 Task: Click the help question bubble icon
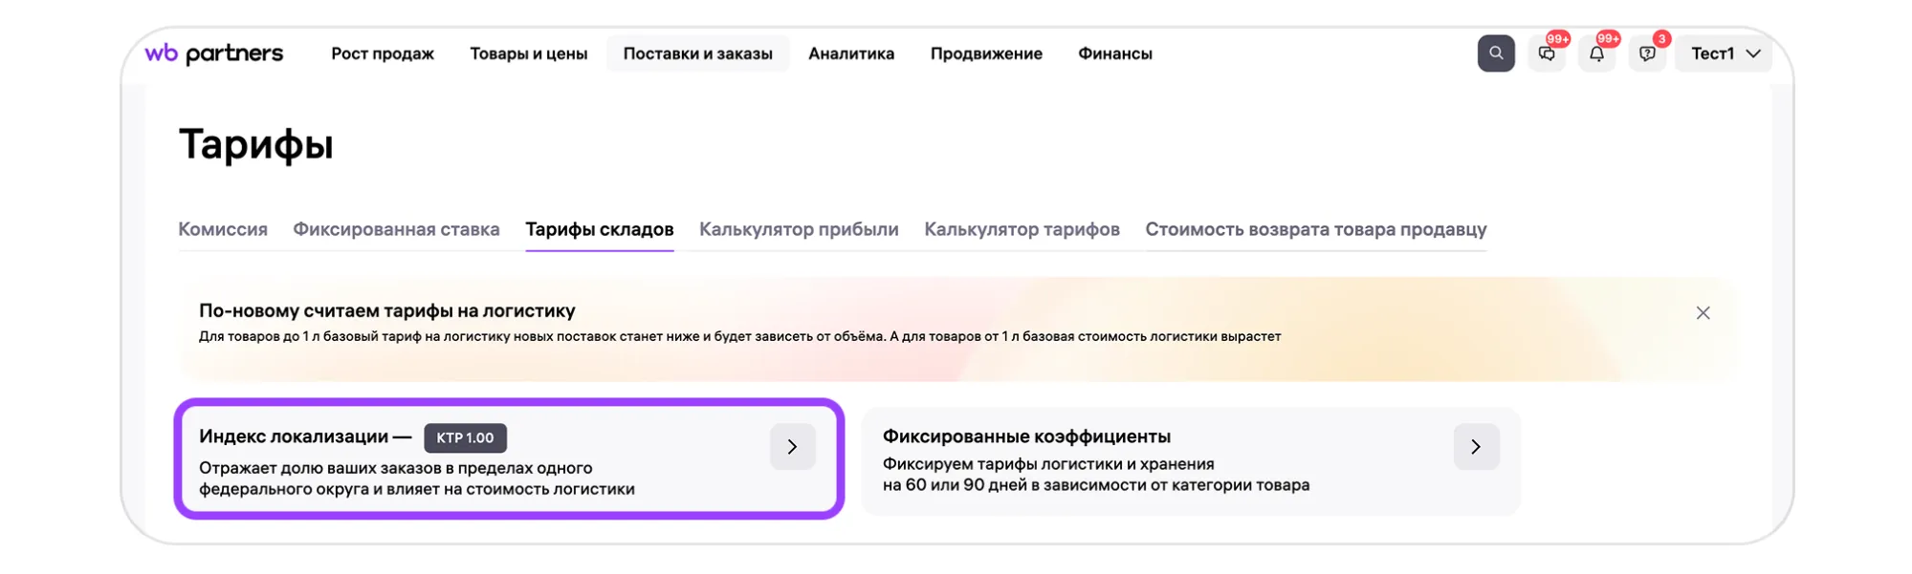pos(1647,54)
